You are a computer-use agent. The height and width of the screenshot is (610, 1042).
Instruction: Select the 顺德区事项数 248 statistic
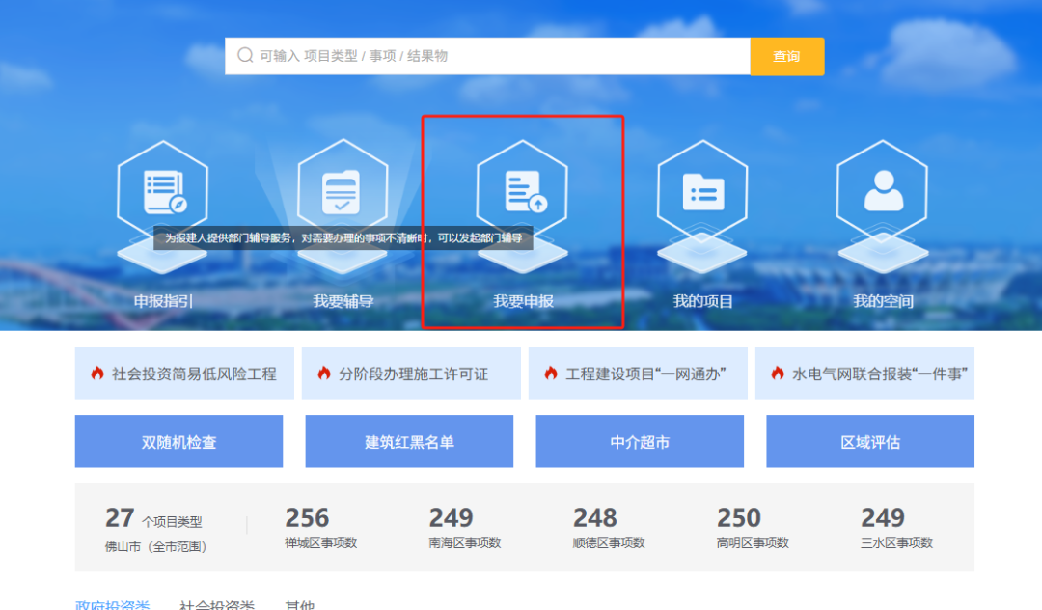click(x=608, y=528)
